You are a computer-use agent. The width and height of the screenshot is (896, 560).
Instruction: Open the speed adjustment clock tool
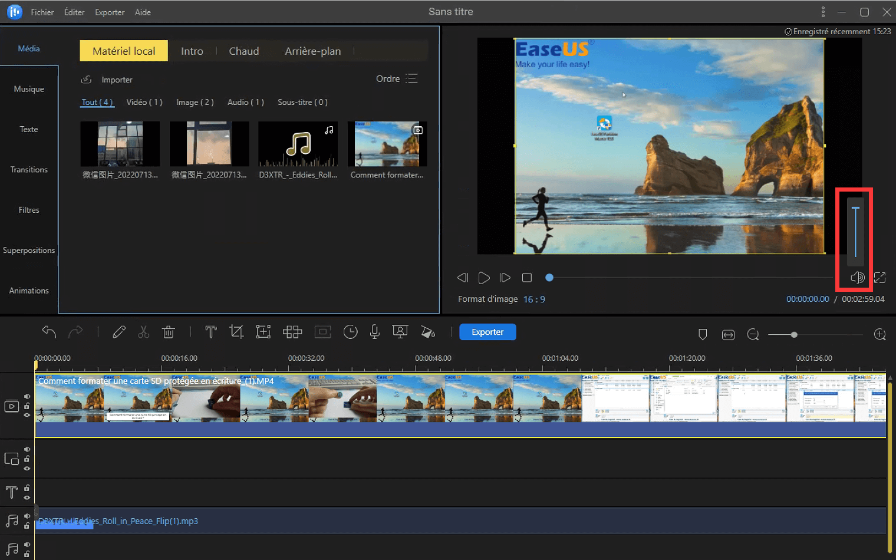coord(350,332)
